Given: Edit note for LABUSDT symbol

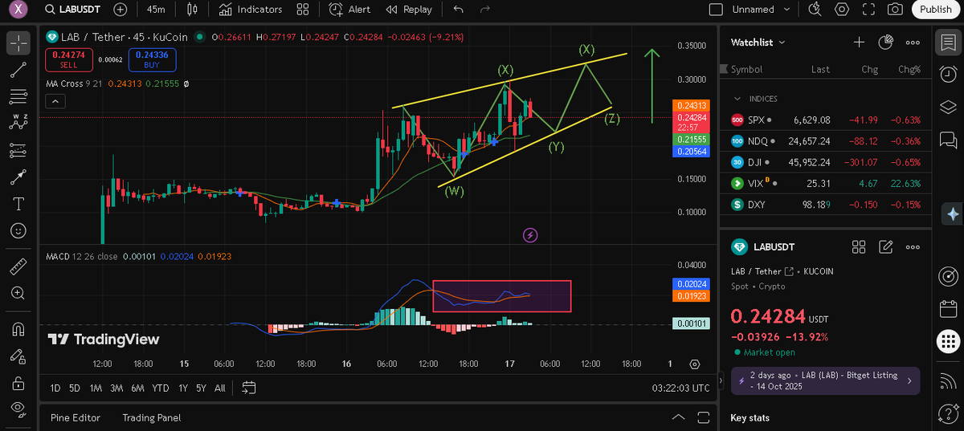Looking at the screenshot, I should pyautogui.click(x=886, y=247).
